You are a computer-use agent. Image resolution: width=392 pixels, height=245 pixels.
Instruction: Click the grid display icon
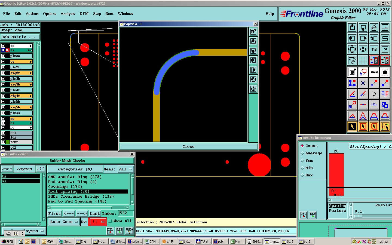363,60
